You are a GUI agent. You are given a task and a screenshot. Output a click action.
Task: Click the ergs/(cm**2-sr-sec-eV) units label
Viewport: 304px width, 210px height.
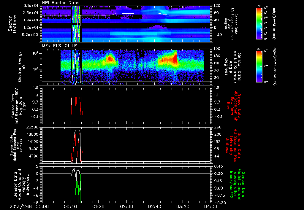point(274,66)
